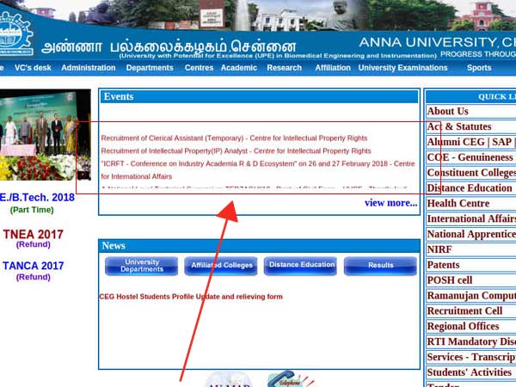This screenshot has width=516, height=387.
Task: Click the News panel header
Action: point(259,246)
